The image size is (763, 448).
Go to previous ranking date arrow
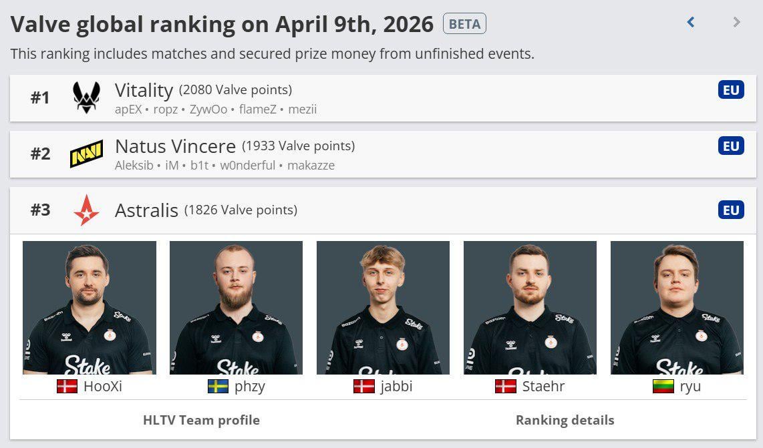coord(691,23)
